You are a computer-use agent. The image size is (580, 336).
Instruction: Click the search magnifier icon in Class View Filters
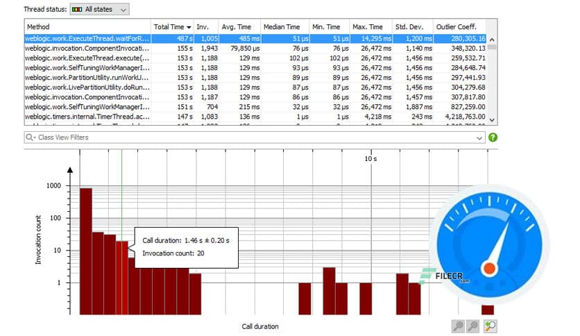[x=30, y=137]
